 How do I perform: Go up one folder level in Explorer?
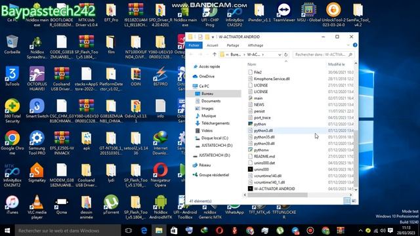pos(215,54)
